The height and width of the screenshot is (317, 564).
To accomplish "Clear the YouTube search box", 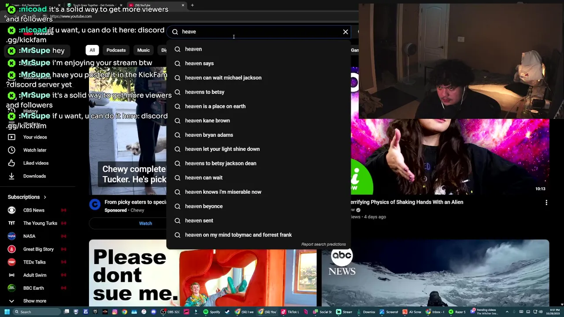I will [x=345, y=32].
